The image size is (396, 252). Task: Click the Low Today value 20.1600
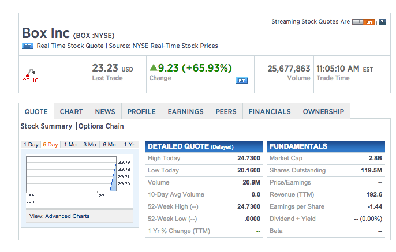(x=249, y=170)
